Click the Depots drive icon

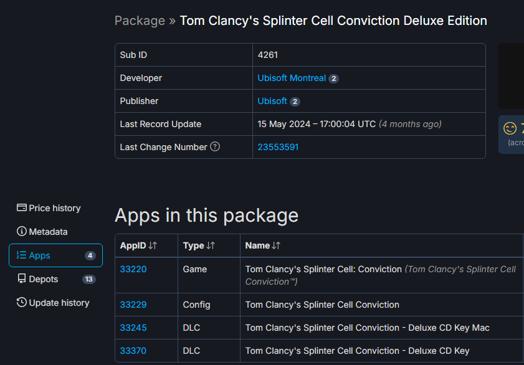22,279
